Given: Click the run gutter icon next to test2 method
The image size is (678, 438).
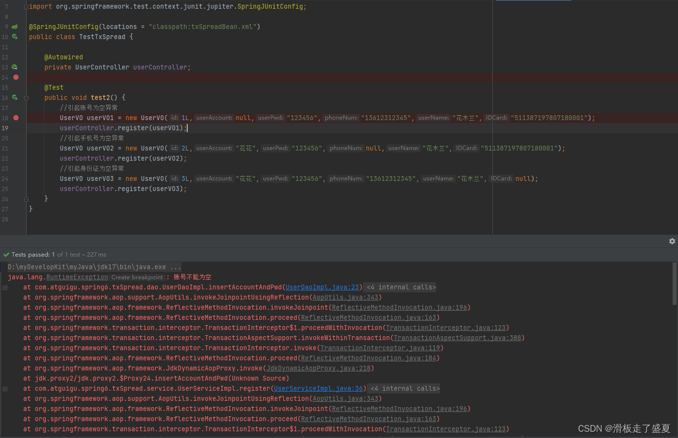Looking at the screenshot, I should point(15,97).
